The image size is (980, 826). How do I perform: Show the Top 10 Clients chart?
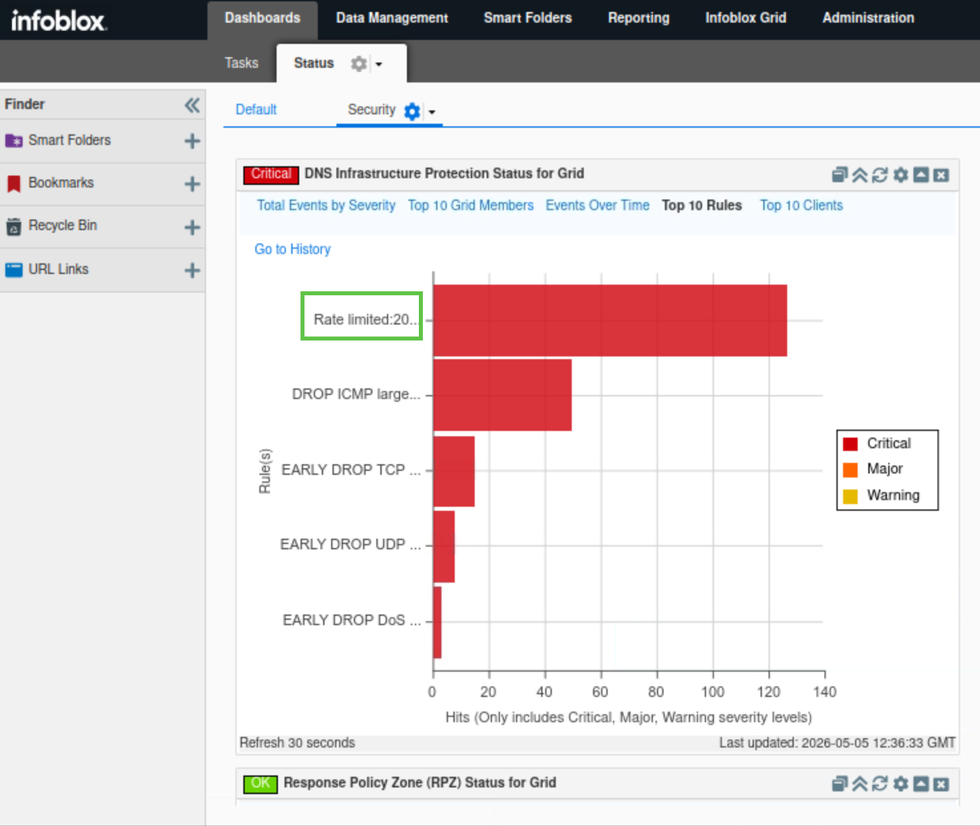point(802,206)
